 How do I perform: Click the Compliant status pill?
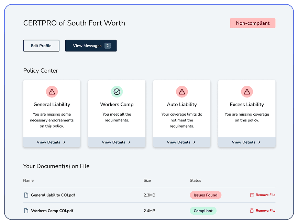click(203, 211)
